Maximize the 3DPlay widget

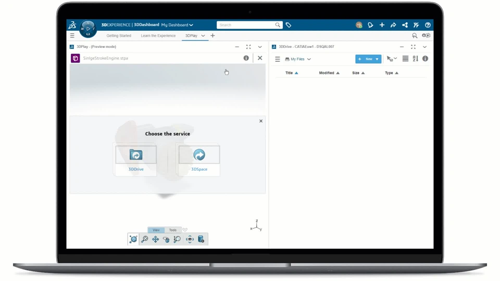click(248, 47)
